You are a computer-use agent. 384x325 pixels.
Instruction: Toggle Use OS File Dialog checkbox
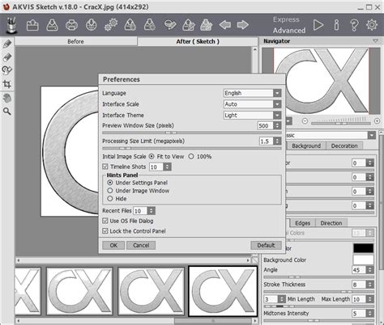105,221
